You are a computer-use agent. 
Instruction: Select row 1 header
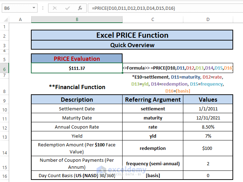[x=4, y=27]
